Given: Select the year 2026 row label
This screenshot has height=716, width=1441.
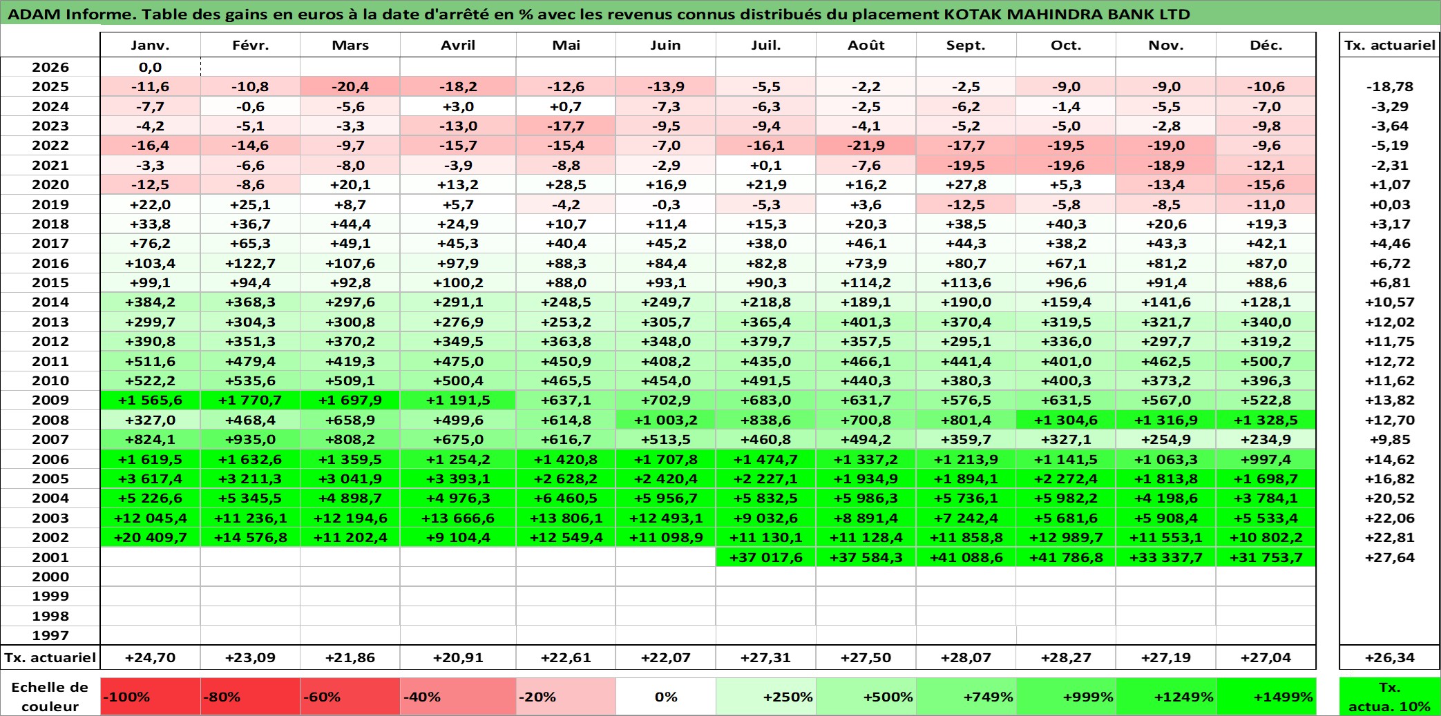Looking at the screenshot, I should point(50,67).
